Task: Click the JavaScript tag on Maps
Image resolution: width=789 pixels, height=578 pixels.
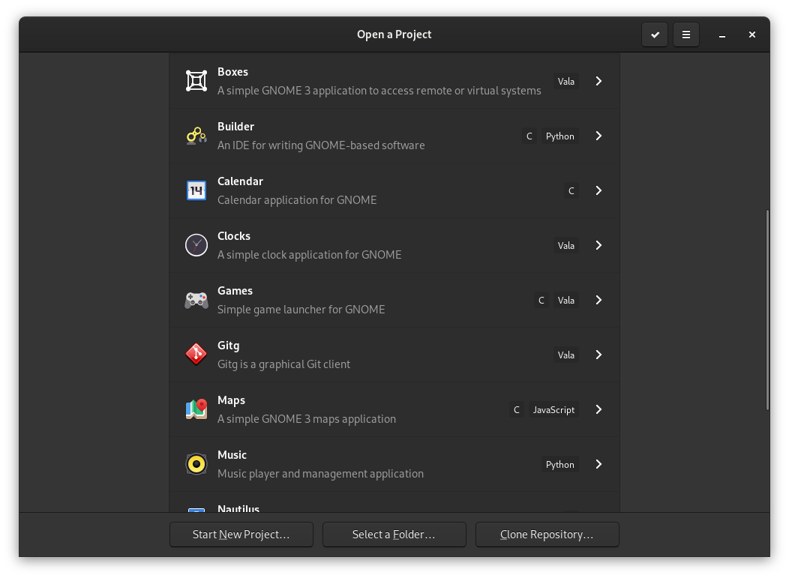Action: [x=553, y=410]
